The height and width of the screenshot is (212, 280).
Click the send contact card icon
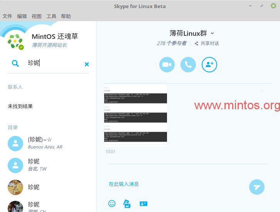(143, 204)
